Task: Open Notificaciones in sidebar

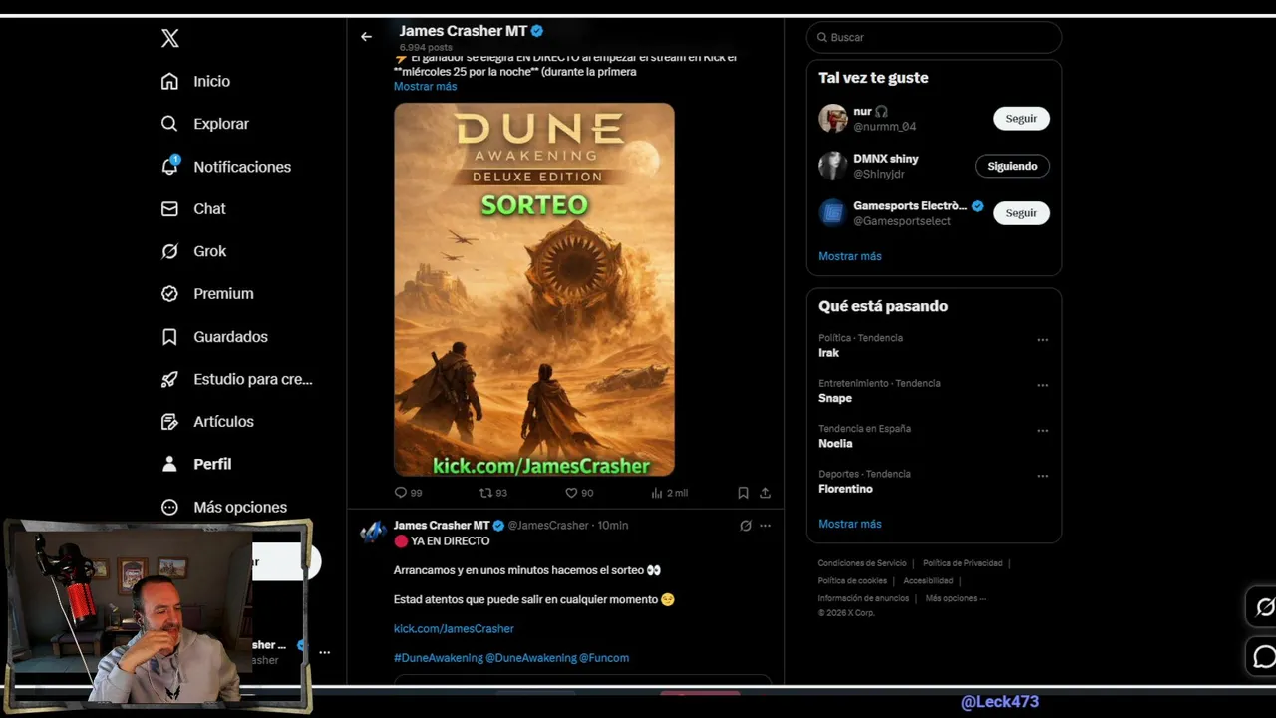Action: (x=226, y=167)
